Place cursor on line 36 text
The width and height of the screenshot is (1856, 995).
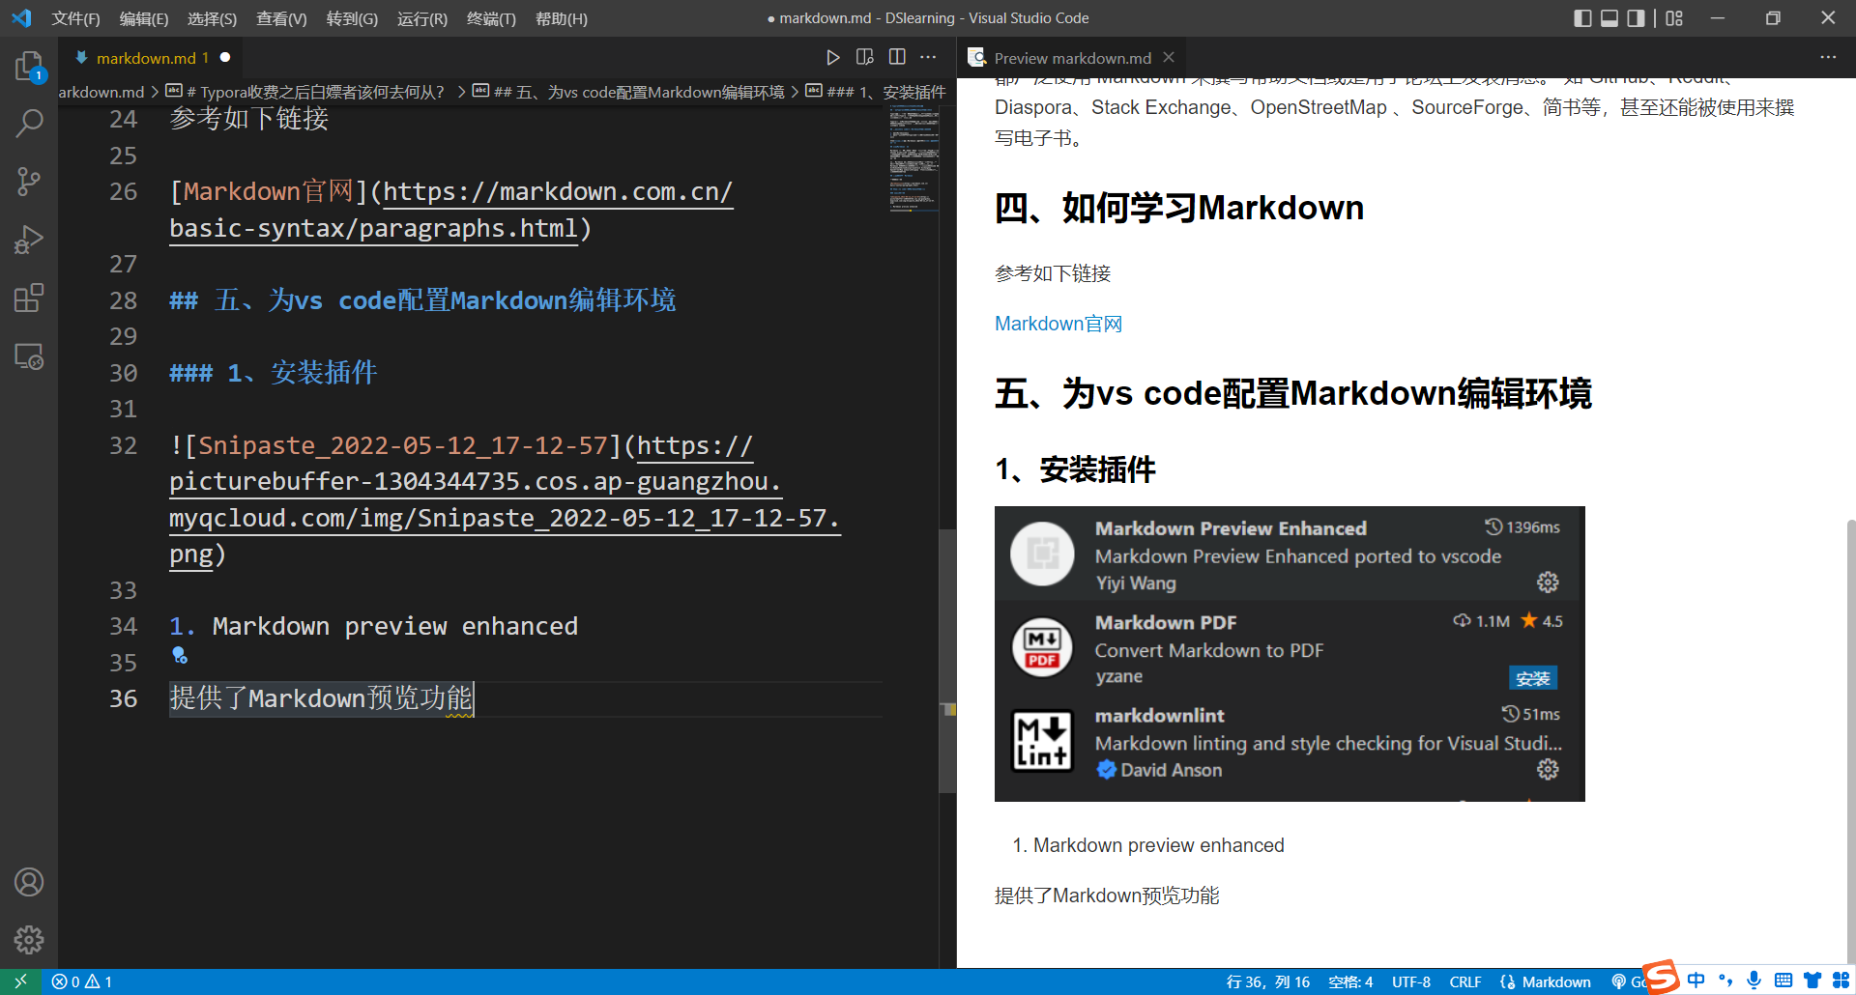click(x=321, y=698)
